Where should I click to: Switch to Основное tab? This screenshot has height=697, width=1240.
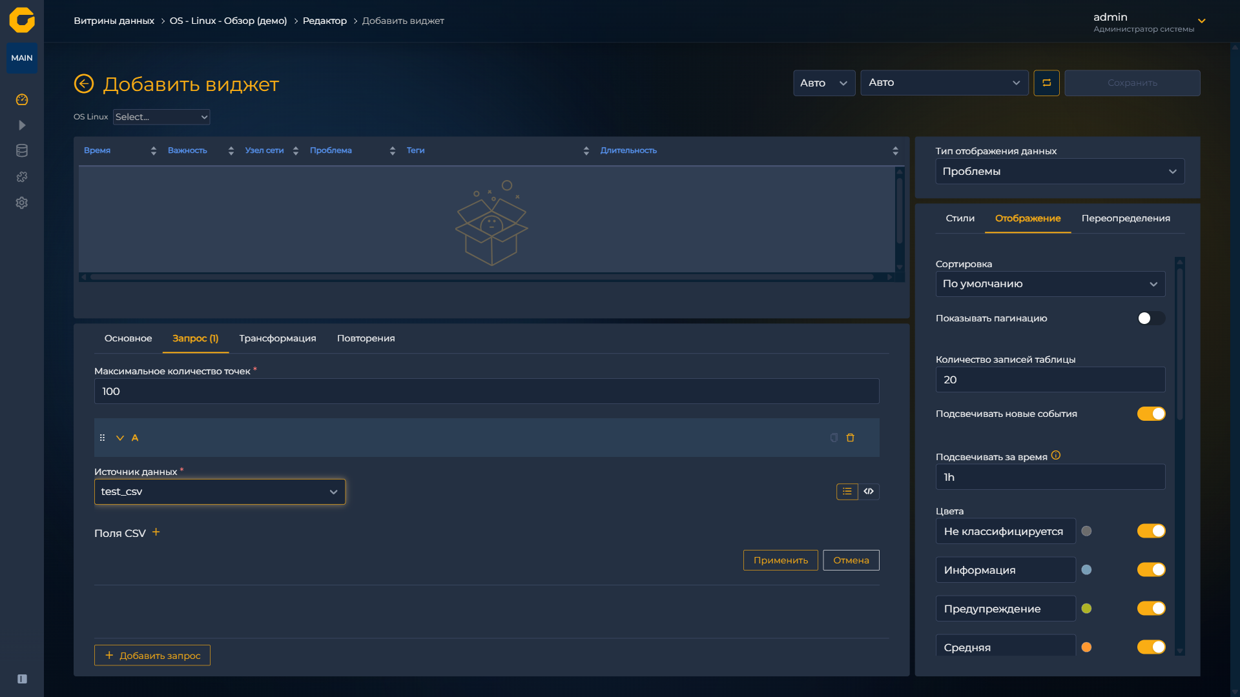[129, 338]
